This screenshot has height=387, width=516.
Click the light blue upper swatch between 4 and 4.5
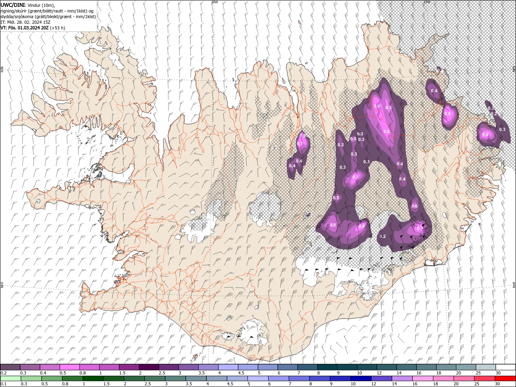tap(228, 367)
